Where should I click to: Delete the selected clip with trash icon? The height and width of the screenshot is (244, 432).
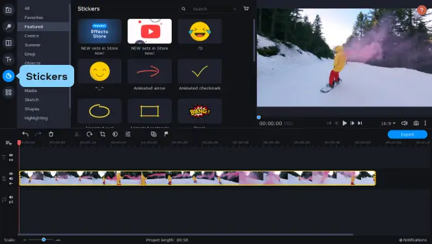tap(51, 134)
